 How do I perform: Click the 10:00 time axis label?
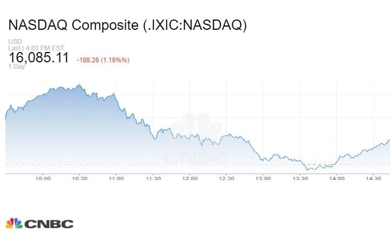tap(43, 178)
